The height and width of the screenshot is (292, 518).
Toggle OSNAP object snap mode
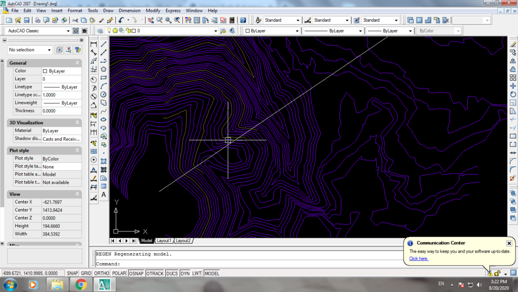coord(136,273)
